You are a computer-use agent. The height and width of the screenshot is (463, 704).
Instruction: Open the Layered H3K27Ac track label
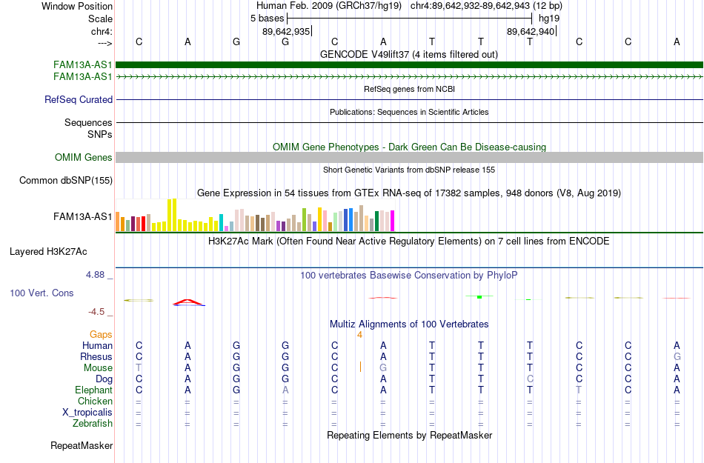(x=48, y=252)
